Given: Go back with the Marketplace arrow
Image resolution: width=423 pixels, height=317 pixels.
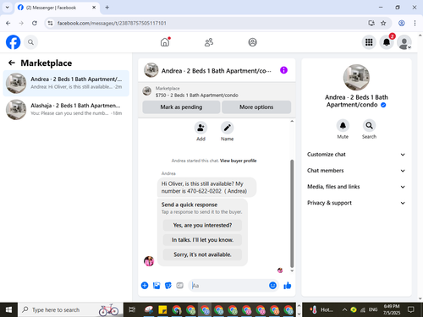Looking at the screenshot, I should pos(12,63).
